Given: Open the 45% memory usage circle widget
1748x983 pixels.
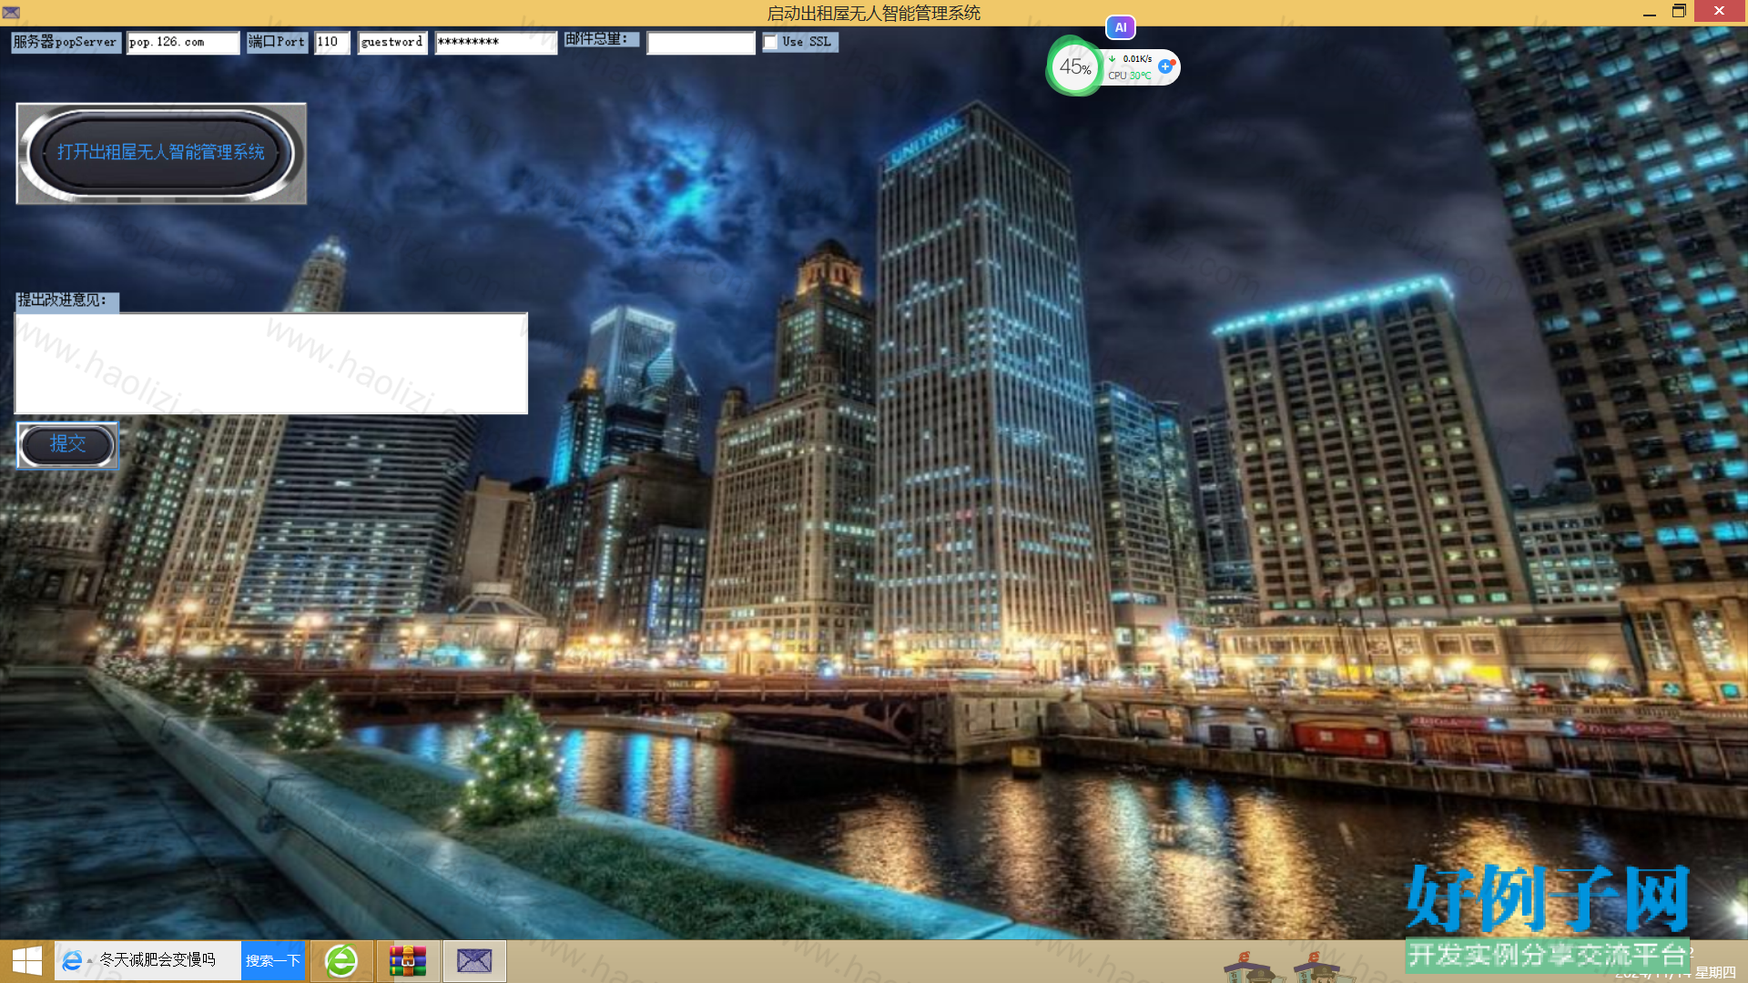Looking at the screenshot, I should [x=1075, y=66].
